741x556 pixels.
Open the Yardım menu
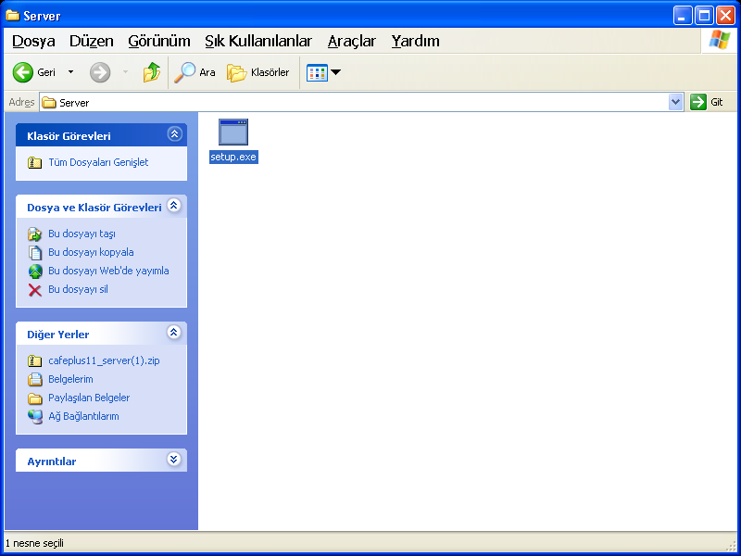click(x=415, y=41)
